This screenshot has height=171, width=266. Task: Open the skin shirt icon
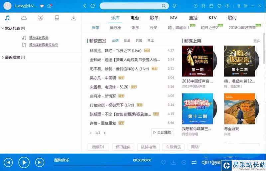[219, 6]
